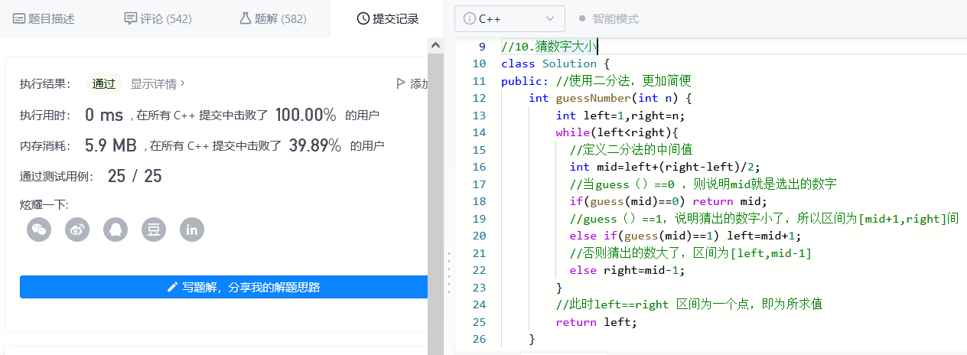This screenshot has width=967, height=355.
Task: Click 写题解 share solution button
Action: coord(223,287)
